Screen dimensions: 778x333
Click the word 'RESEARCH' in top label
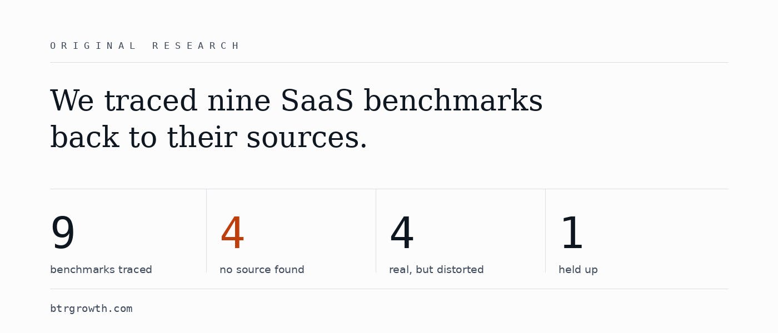click(196, 46)
